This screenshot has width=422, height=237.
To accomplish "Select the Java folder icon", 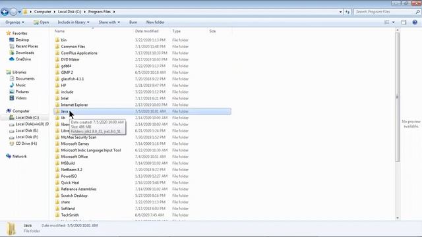I will pyautogui.click(x=57, y=111).
